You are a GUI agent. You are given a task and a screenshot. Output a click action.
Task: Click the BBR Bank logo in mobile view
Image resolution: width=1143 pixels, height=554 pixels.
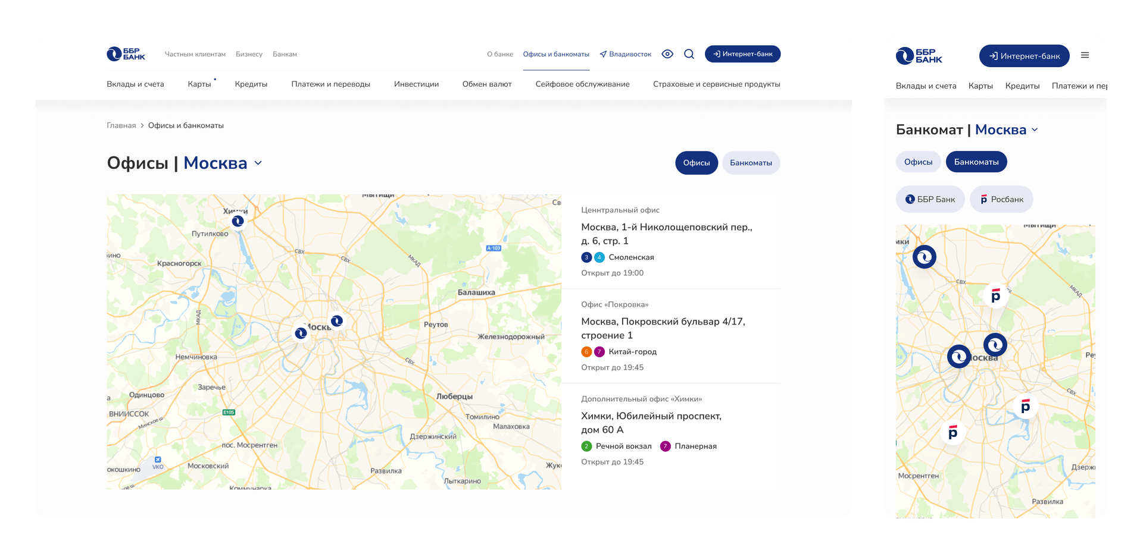(919, 56)
